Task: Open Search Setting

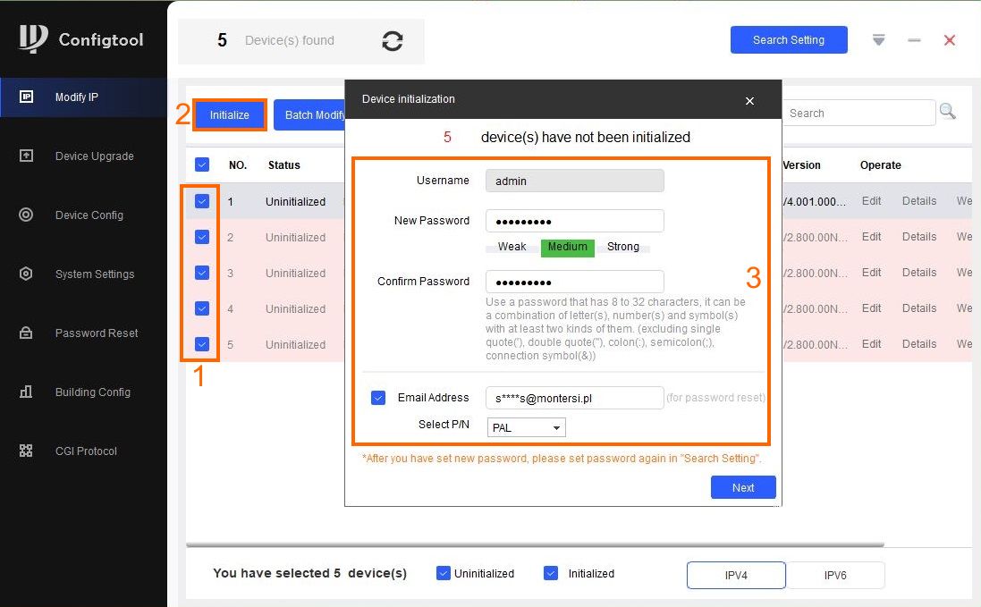Action: pos(788,40)
